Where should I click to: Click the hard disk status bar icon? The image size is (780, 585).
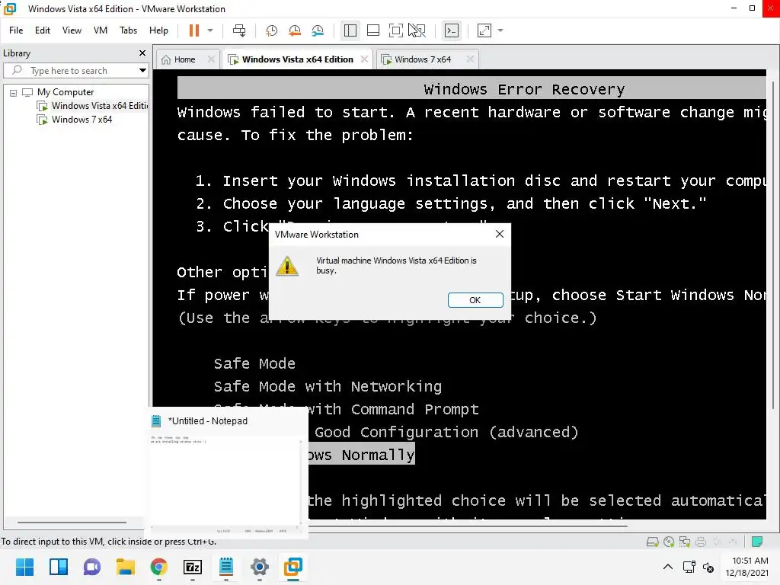tap(652, 542)
